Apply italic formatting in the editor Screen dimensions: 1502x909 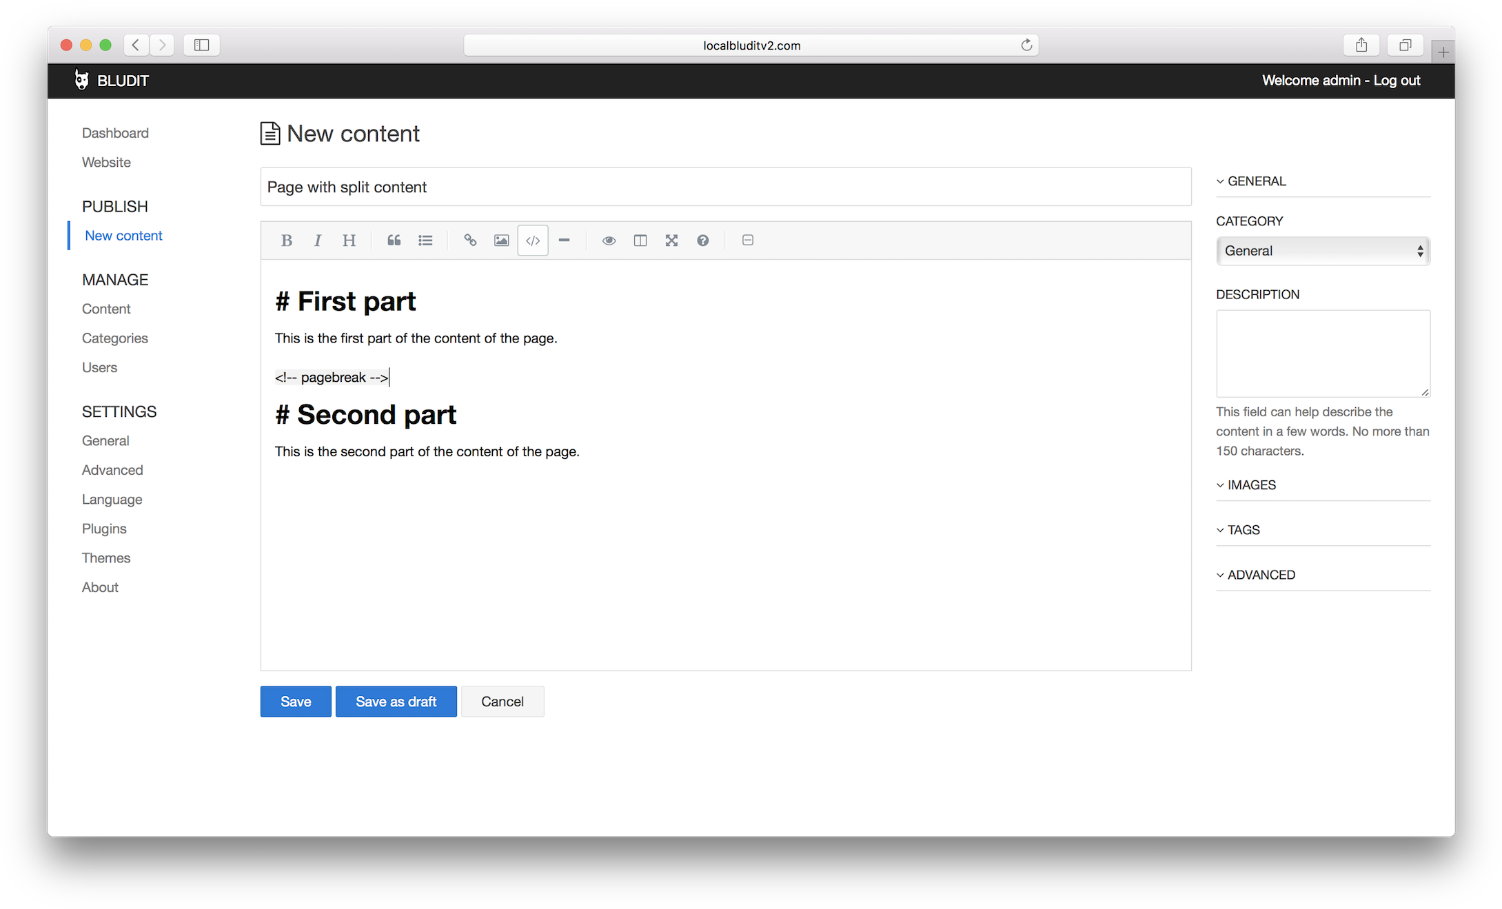click(x=317, y=240)
